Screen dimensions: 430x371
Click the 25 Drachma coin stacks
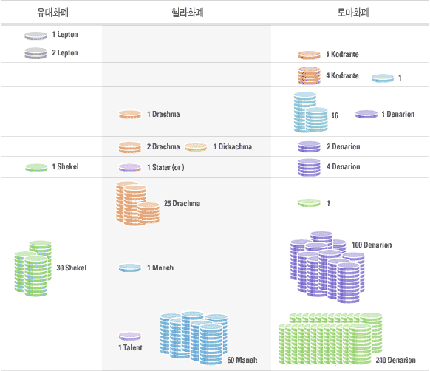point(137,203)
